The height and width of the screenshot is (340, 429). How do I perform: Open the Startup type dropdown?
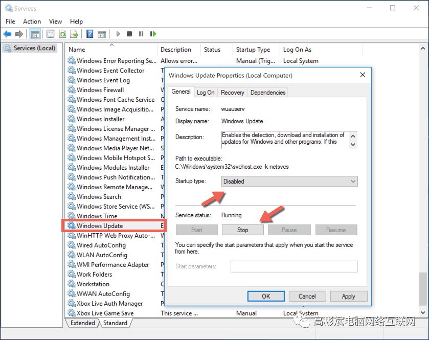point(289,181)
